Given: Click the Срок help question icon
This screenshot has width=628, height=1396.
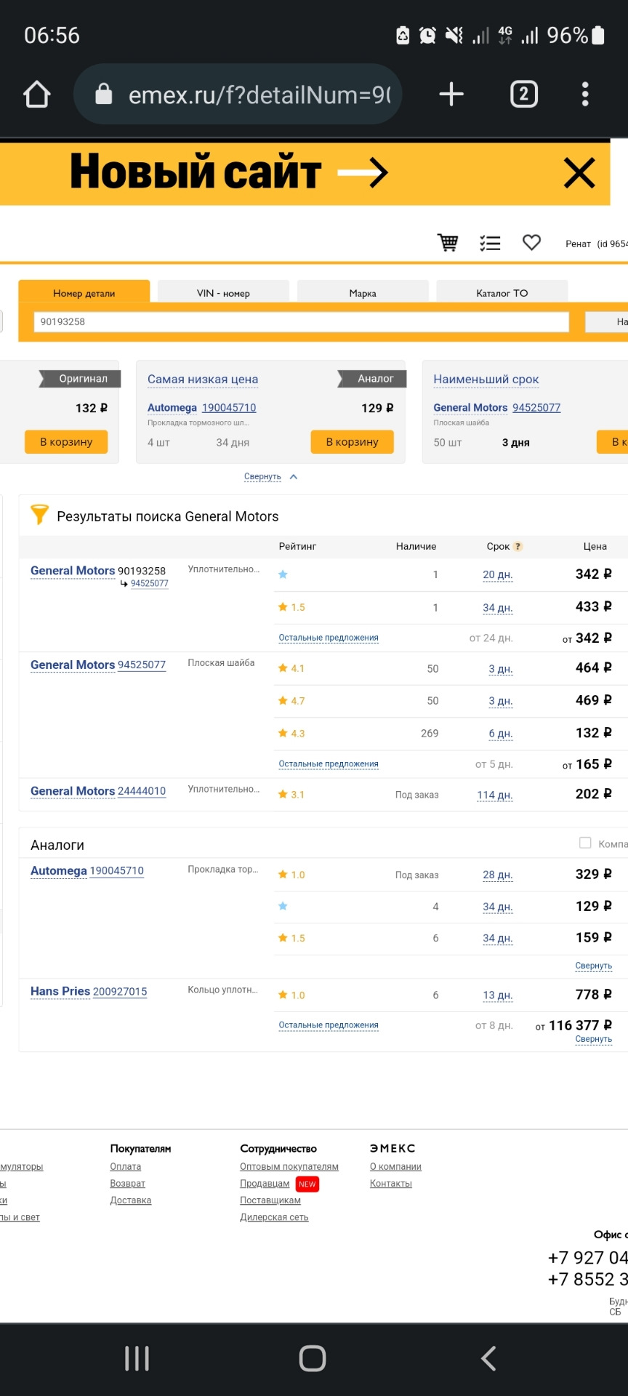Looking at the screenshot, I should [x=518, y=547].
